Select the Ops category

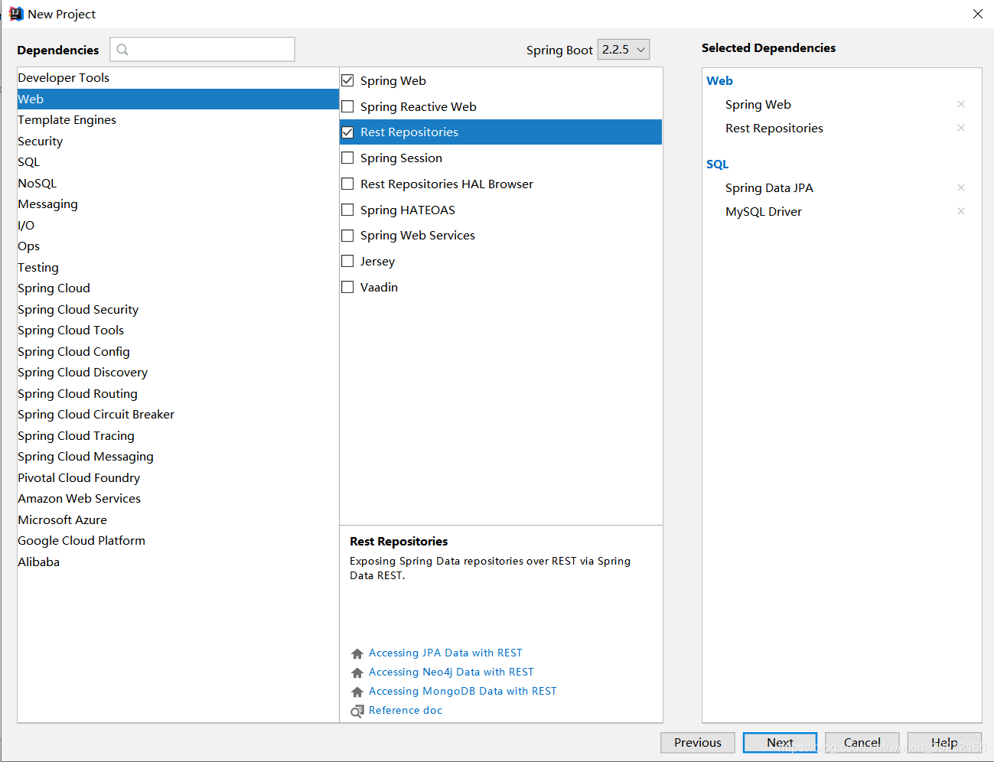tap(178, 246)
